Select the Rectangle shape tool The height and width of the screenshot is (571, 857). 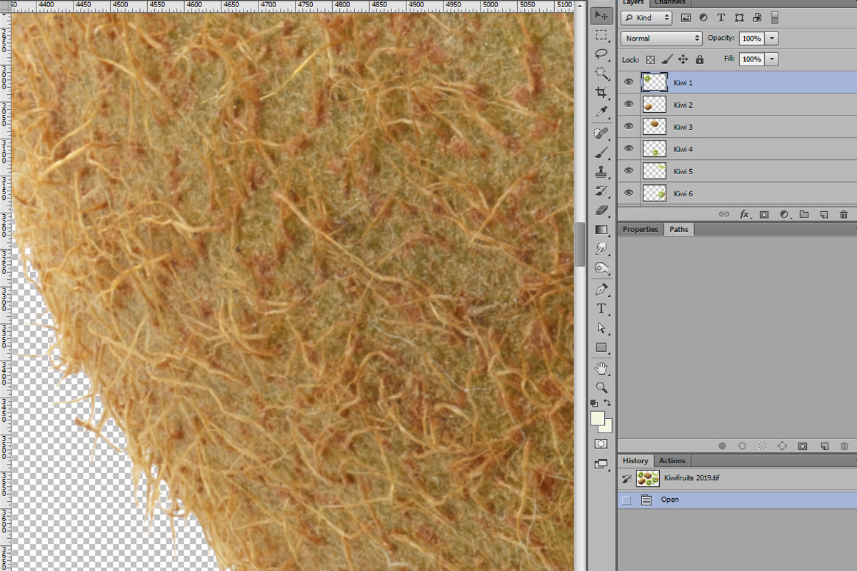pos(602,348)
